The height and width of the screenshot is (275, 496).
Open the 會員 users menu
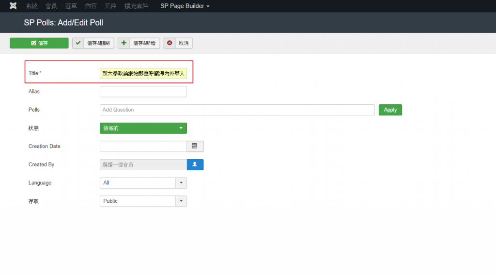pos(51,6)
